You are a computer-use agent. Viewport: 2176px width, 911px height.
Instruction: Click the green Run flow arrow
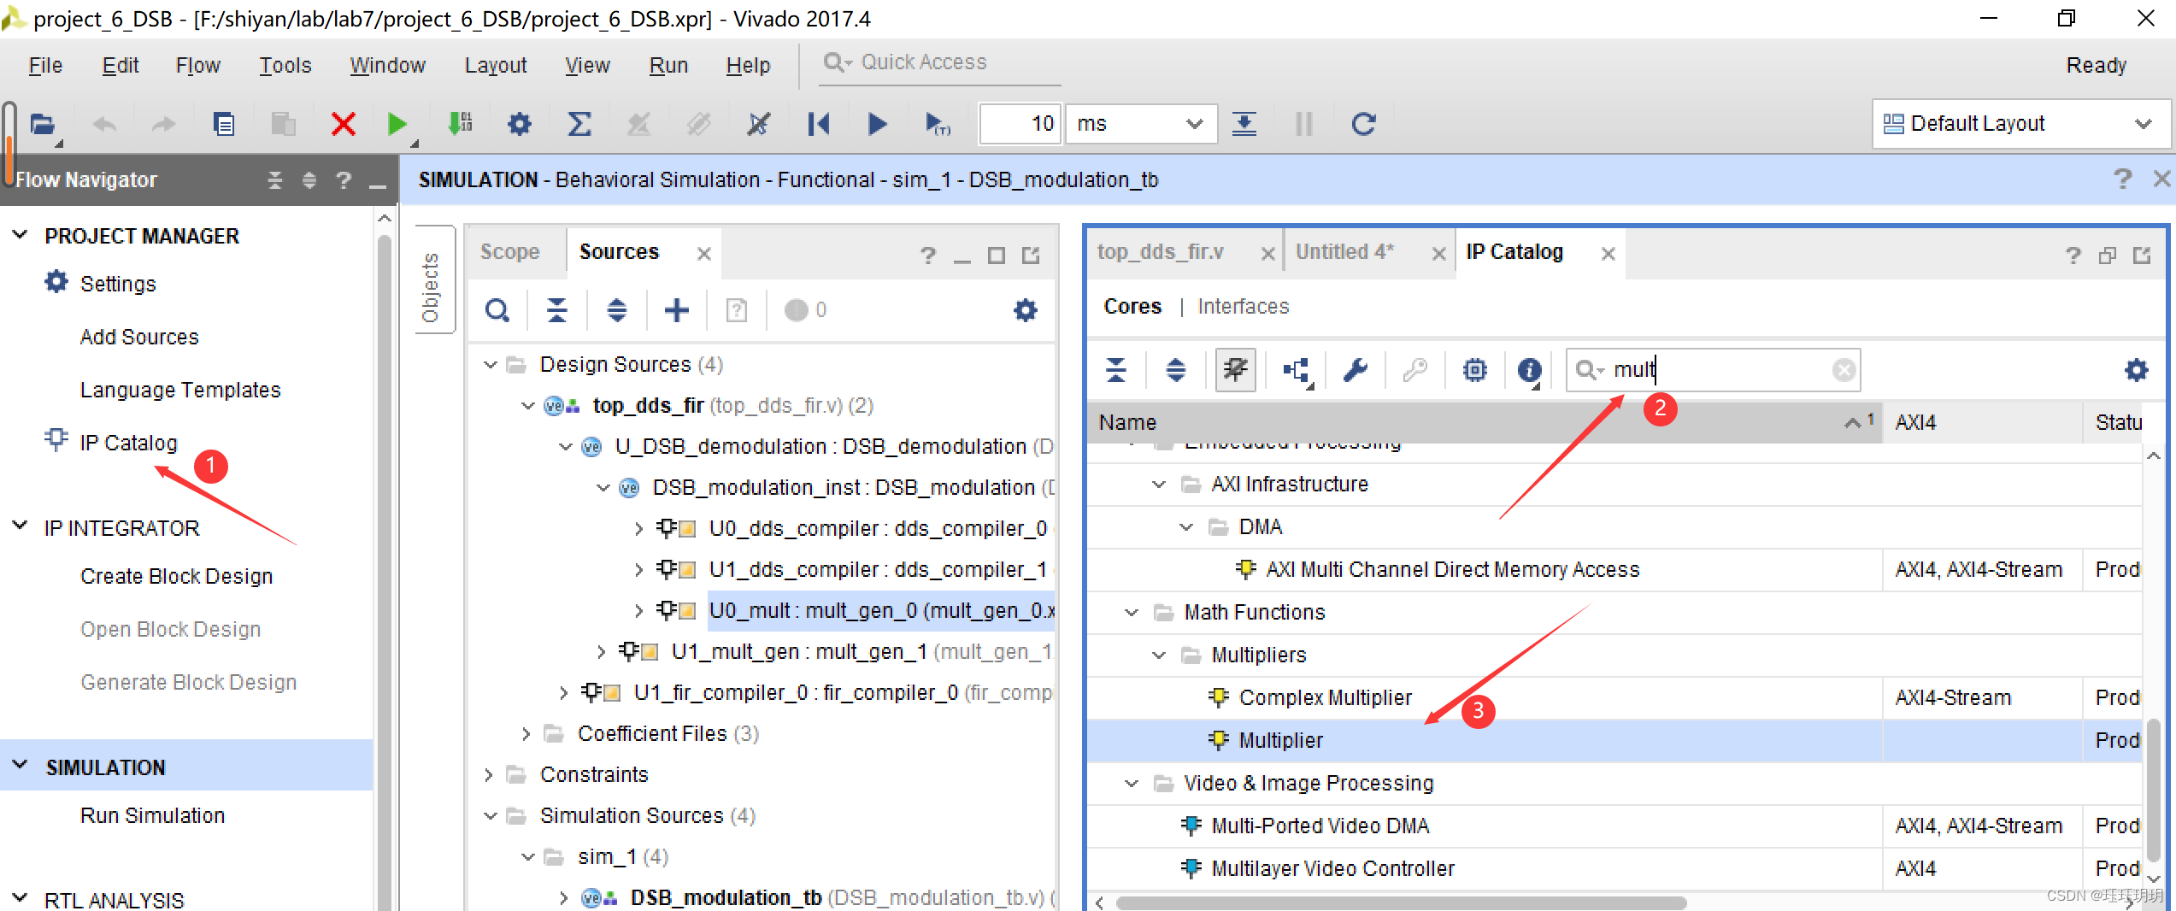pyautogui.click(x=397, y=125)
